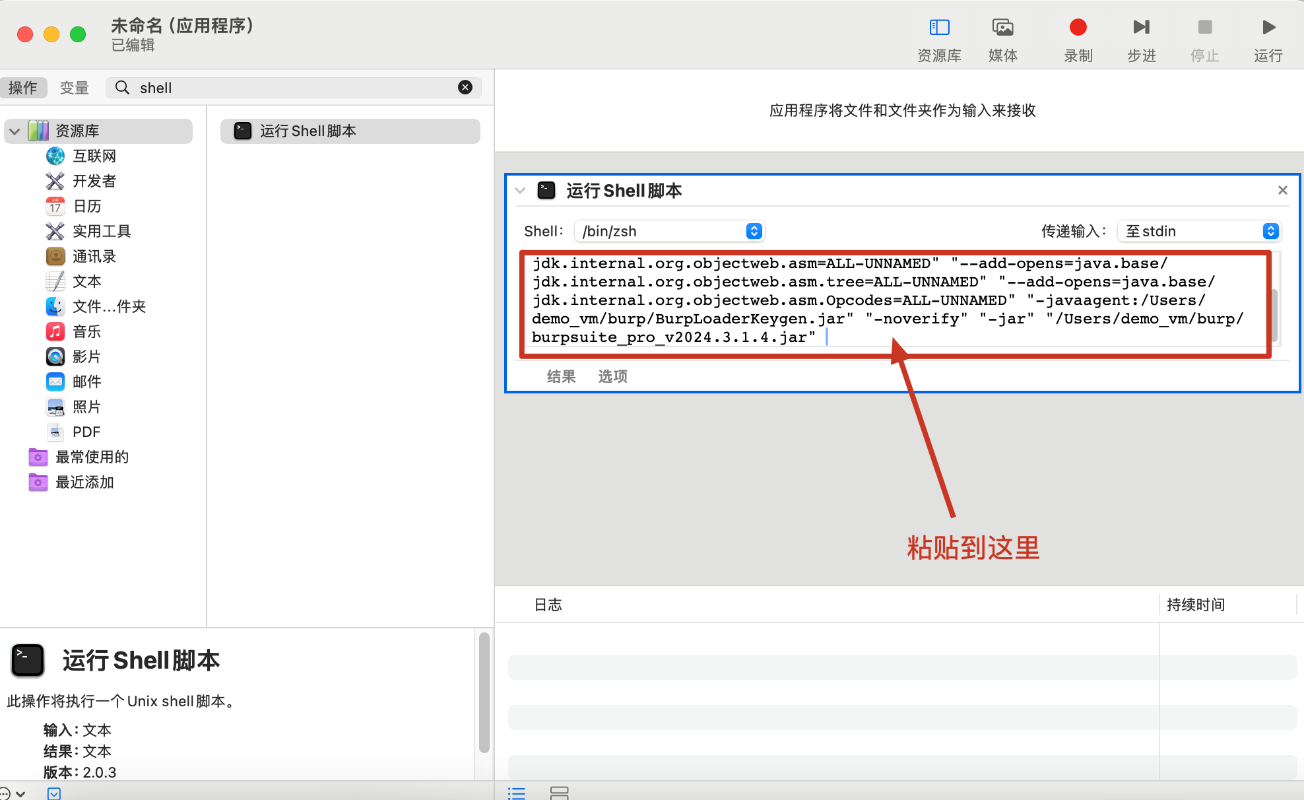Run the workflow with 运行 button
The width and height of the screenshot is (1304, 800).
pyautogui.click(x=1268, y=28)
